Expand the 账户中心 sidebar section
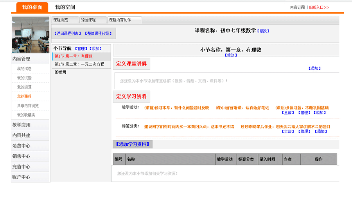Image resolution: width=352 pixels, height=205 pixels. tap(22, 177)
